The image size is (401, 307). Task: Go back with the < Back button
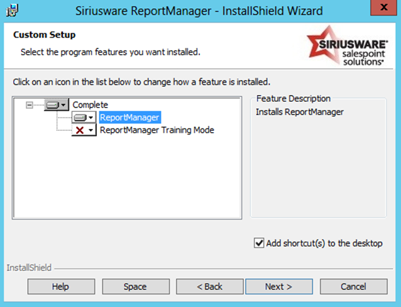(209, 287)
